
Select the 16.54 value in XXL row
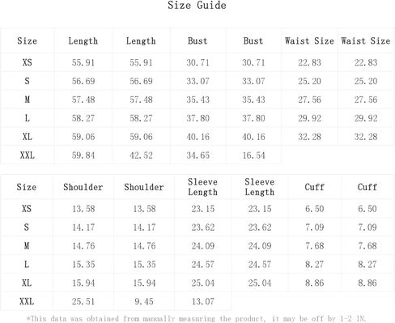point(253,155)
